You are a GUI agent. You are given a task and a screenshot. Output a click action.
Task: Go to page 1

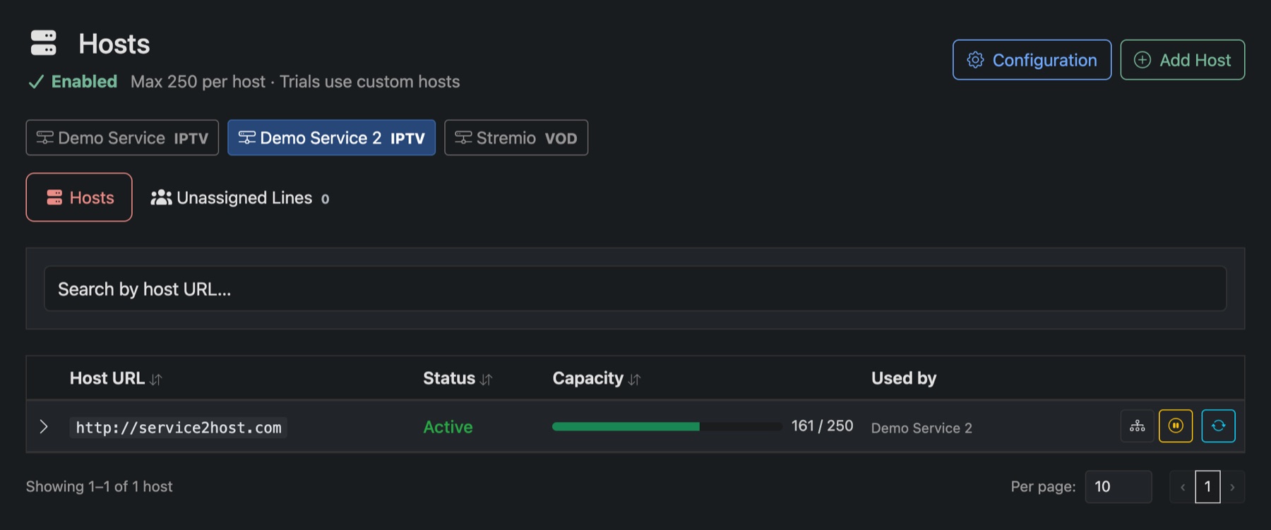(x=1207, y=487)
